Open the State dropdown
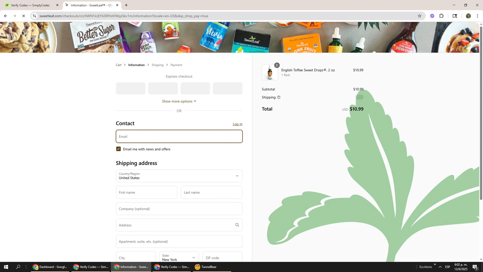Viewport: 483px width, 272px height. click(x=179, y=257)
